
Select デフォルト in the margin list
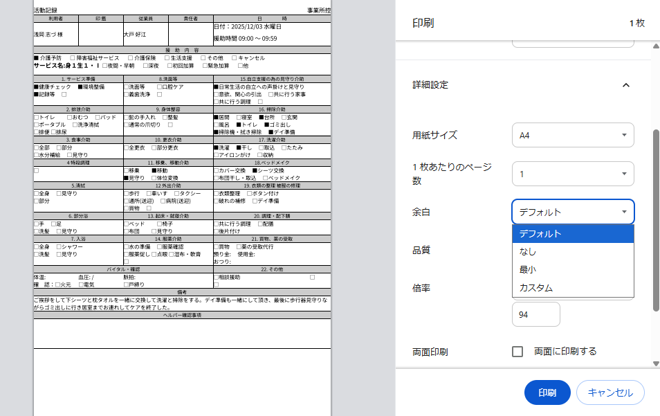572,234
